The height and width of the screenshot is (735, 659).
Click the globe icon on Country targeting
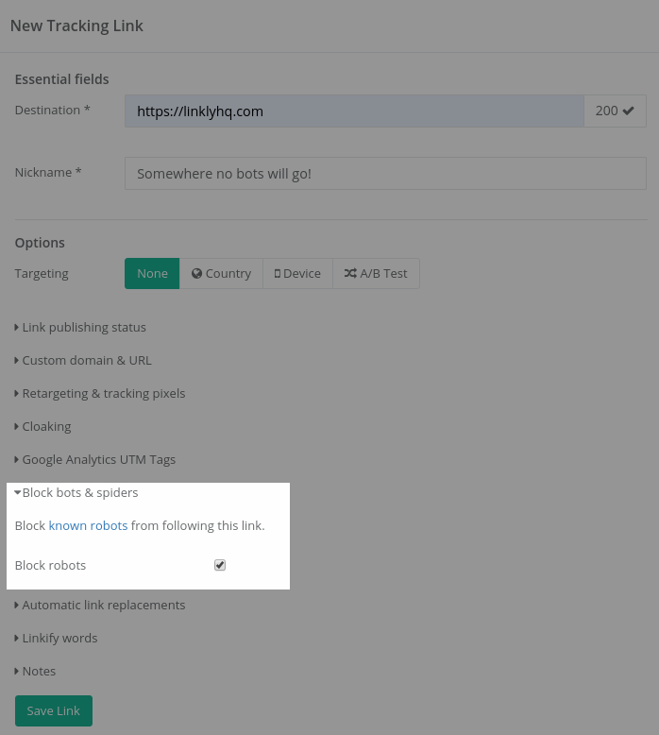coord(197,274)
